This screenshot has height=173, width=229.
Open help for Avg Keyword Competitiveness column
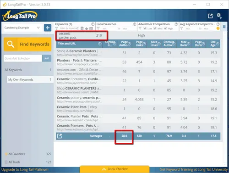(218, 24)
